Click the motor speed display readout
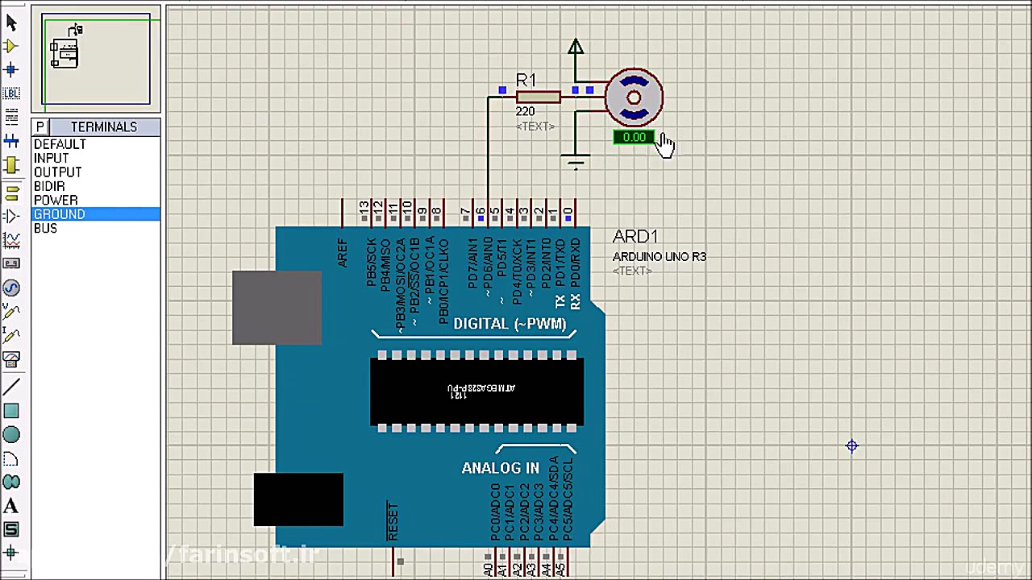Image resolution: width=1032 pixels, height=580 pixels. click(634, 137)
